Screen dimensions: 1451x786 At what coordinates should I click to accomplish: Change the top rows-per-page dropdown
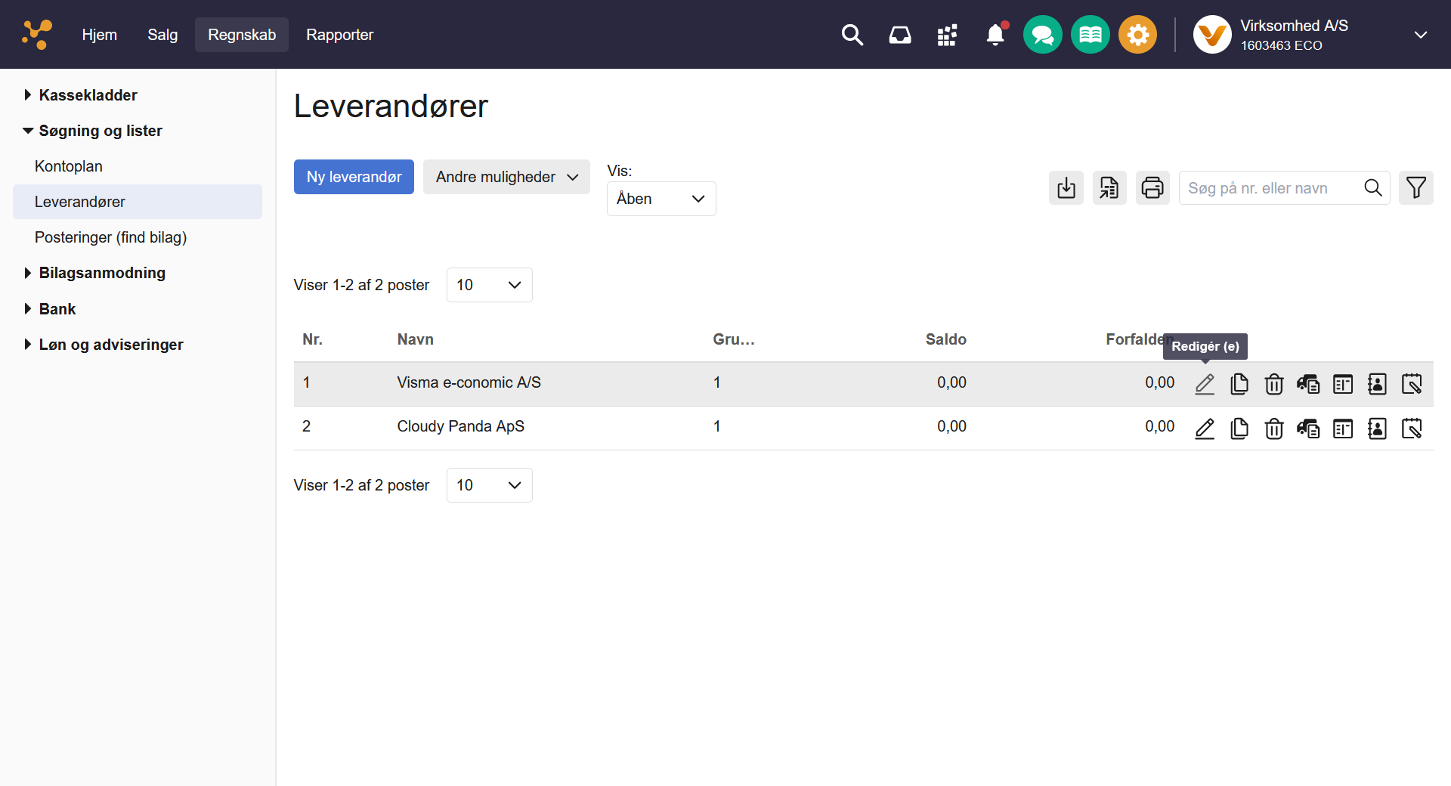tap(489, 285)
